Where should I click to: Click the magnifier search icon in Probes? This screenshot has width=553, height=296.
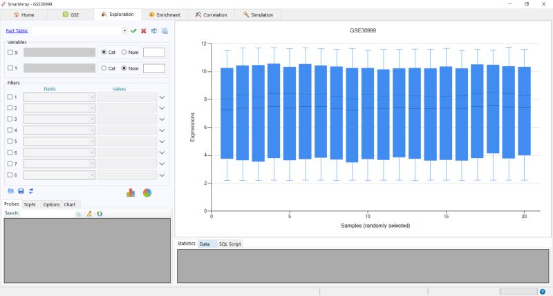click(x=79, y=214)
